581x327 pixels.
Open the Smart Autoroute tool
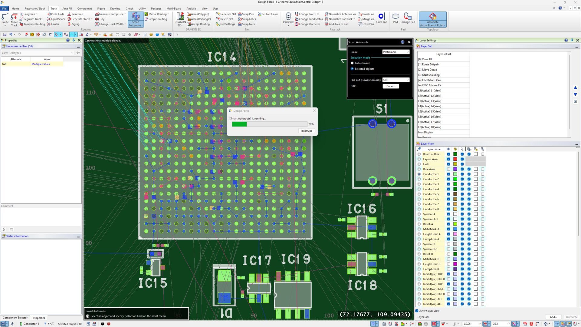click(x=136, y=20)
